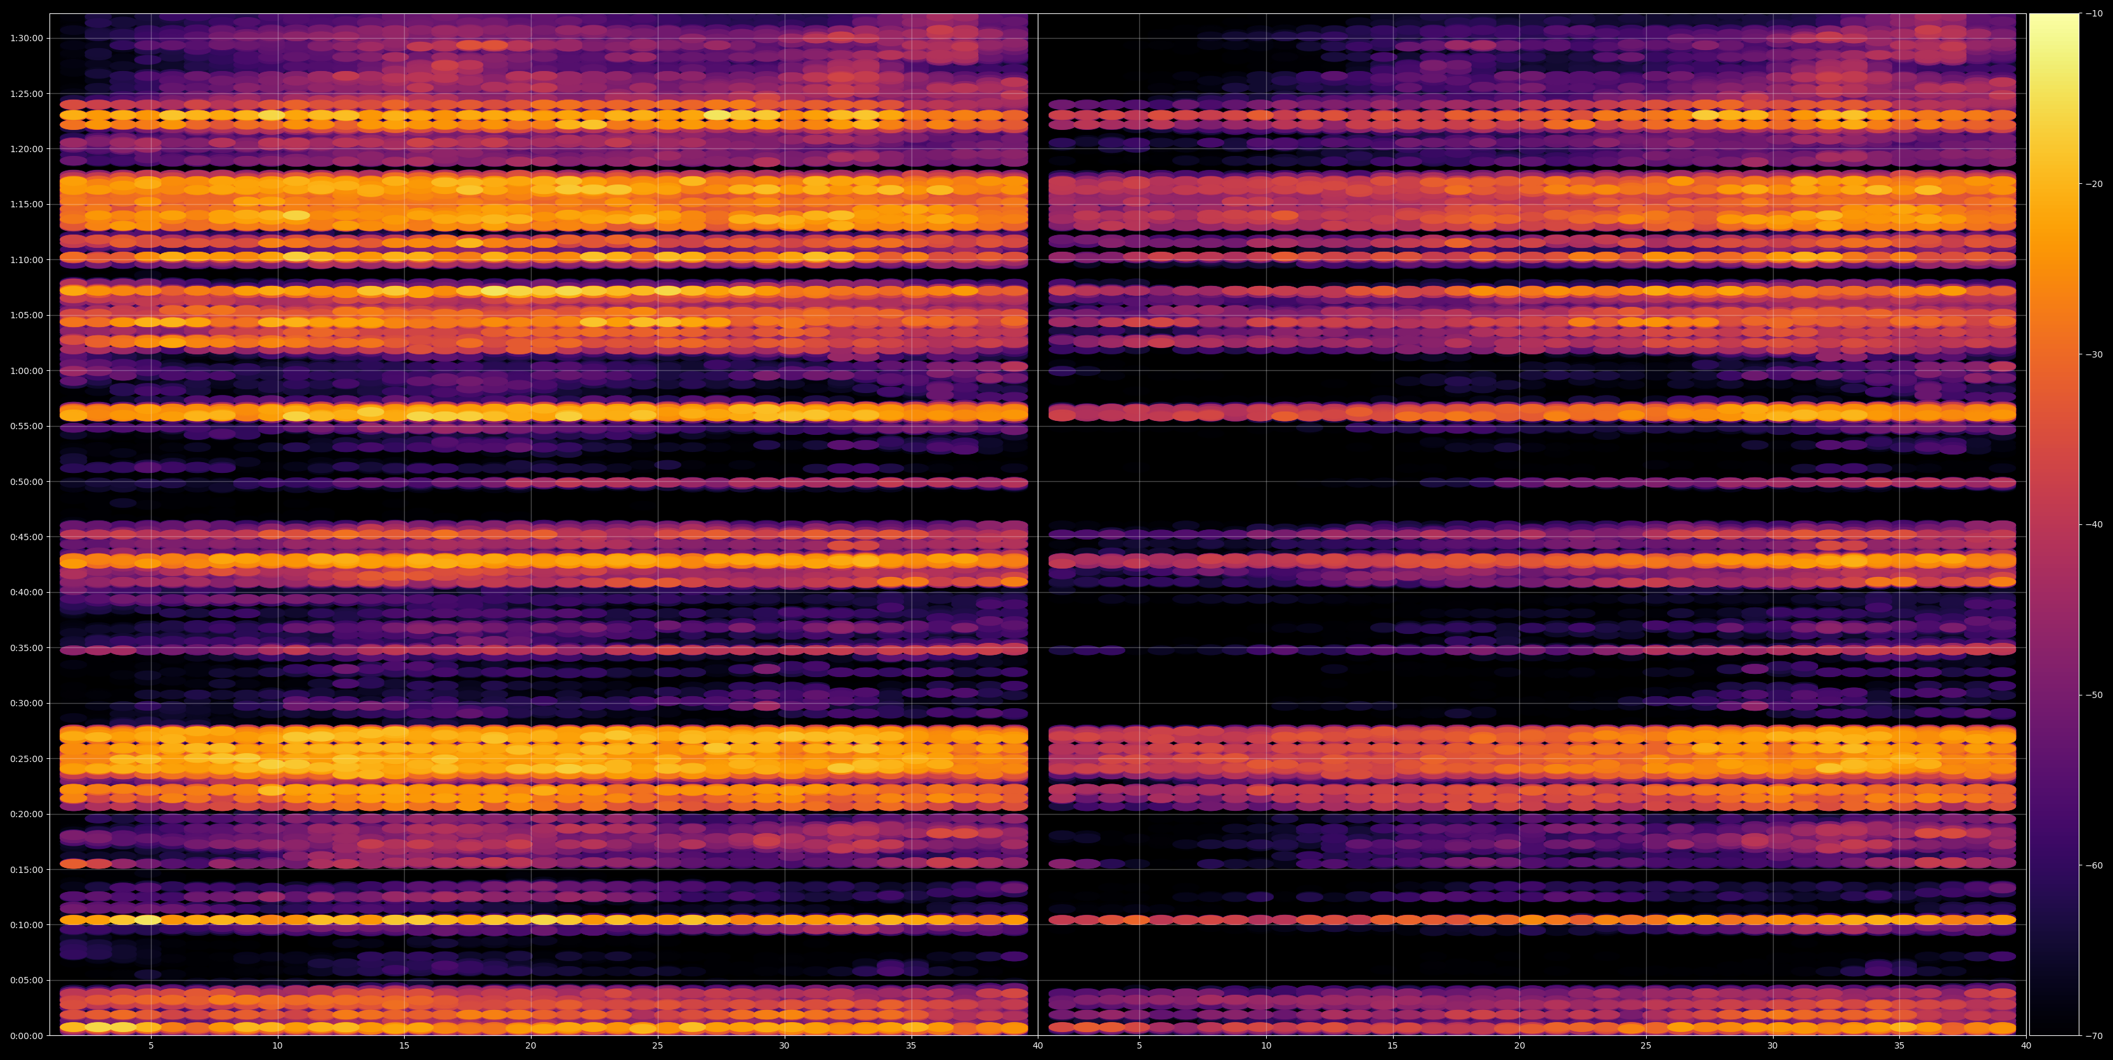2113x1060 pixels.
Task: Select x-axis tick 10 under the left heatmap
Action: coord(277,1046)
